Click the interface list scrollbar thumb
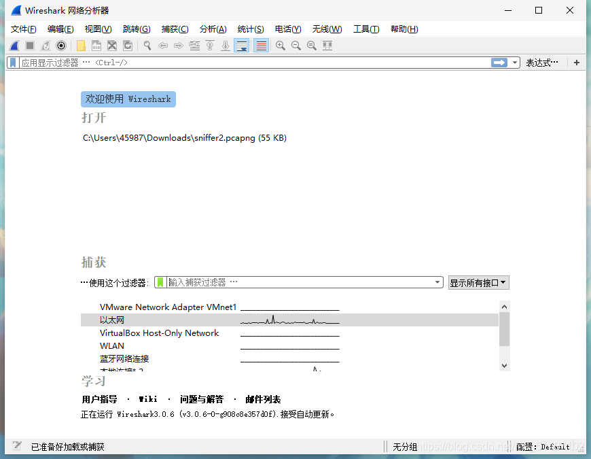591x459 pixels. (x=504, y=329)
